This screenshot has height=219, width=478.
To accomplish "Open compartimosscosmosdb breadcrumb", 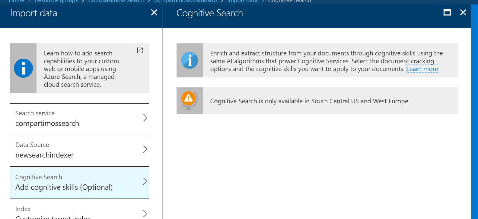I will 186,1.
